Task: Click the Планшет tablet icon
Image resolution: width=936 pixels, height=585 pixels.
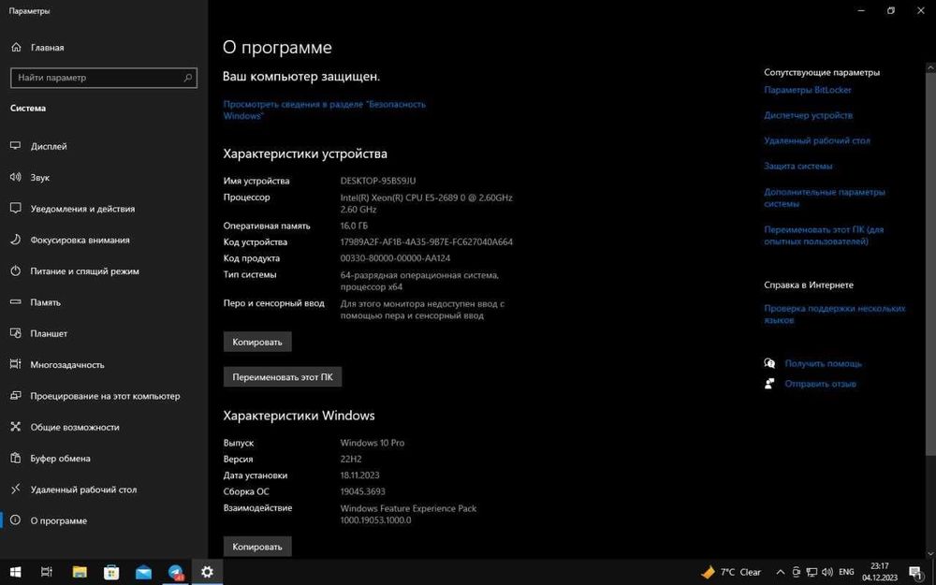Action: tap(16, 333)
